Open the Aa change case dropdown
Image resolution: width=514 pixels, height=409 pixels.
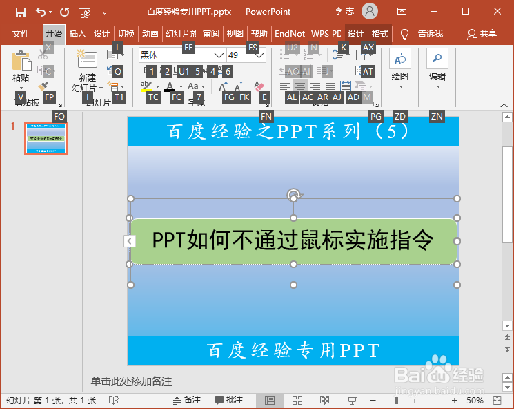197,86
